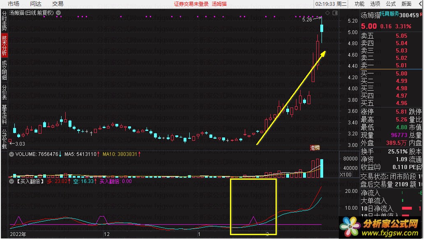Click the clock display 02:19:33 周二

point(331,4)
